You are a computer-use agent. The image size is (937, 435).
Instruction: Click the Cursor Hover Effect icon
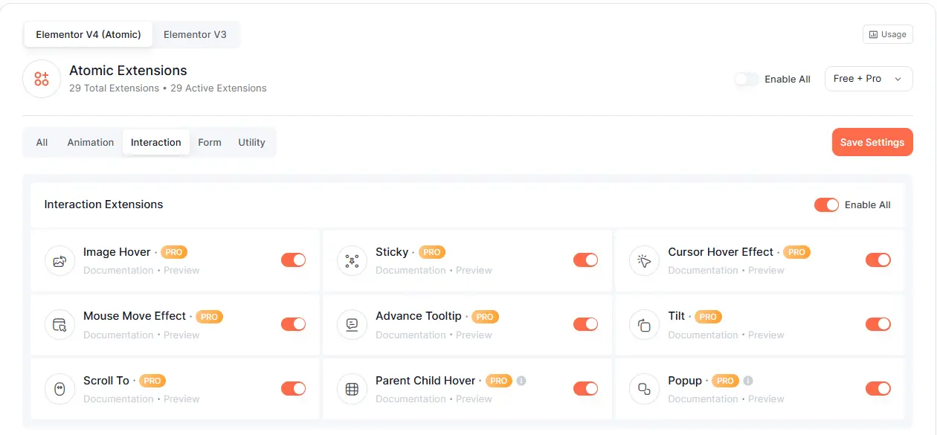(645, 261)
